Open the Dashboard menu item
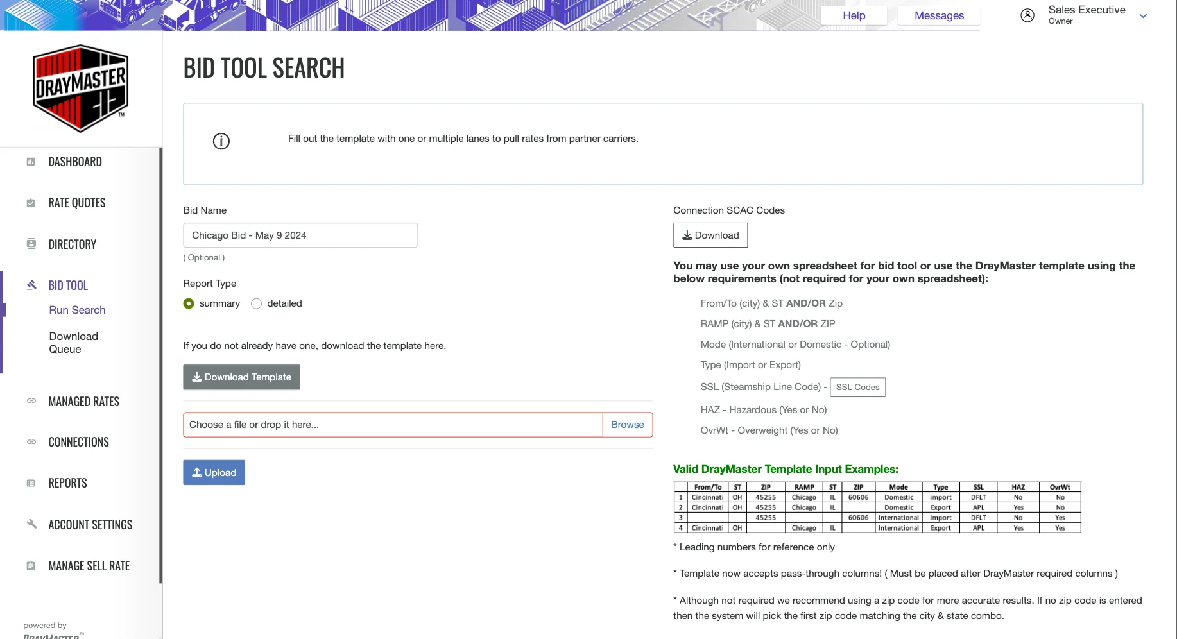The width and height of the screenshot is (1177, 639). tap(75, 162)
